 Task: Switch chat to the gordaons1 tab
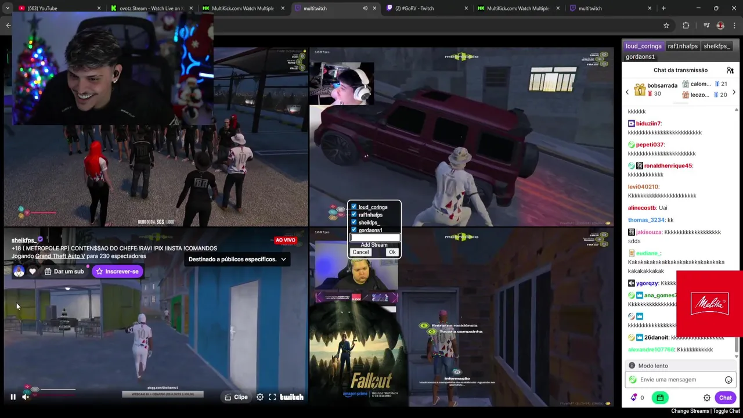coord(640,56)
